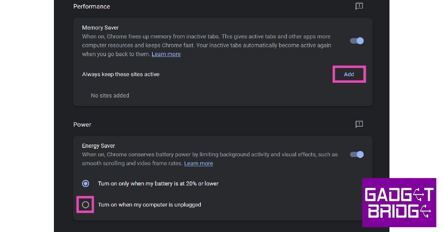Viewport: 443px width, 232px height.
Task: Click the Memory Saver title
Action: point(100,28)
